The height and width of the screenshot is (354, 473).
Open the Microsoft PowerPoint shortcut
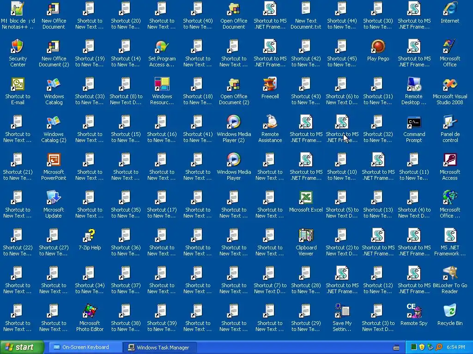click(x=54, y=166)
